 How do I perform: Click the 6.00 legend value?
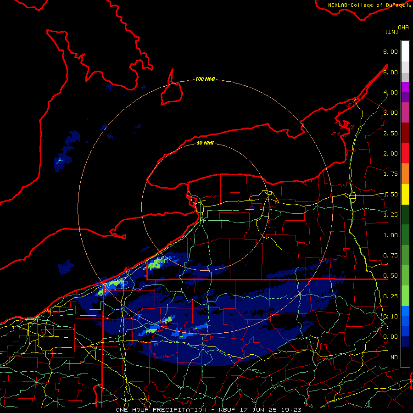click(391, 72)
